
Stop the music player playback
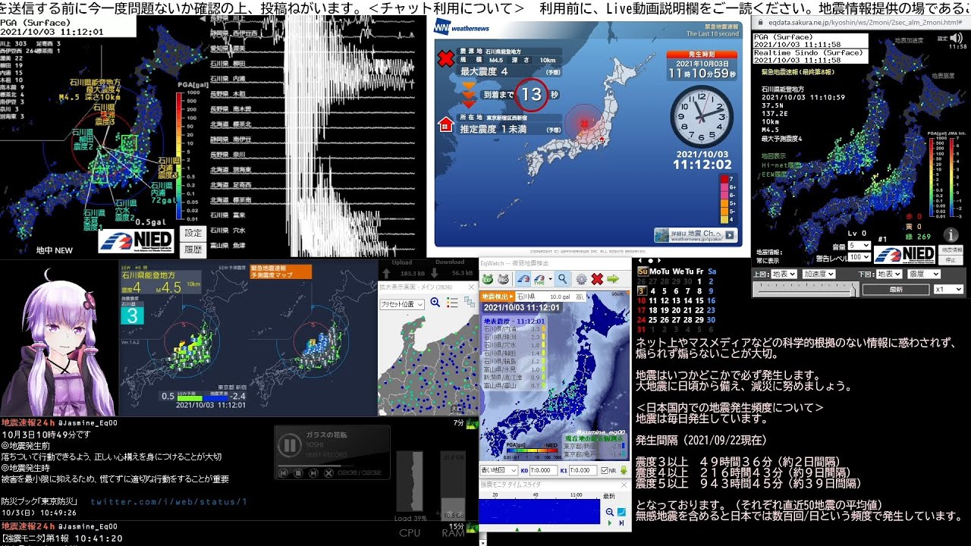click(x=299, y=473)
